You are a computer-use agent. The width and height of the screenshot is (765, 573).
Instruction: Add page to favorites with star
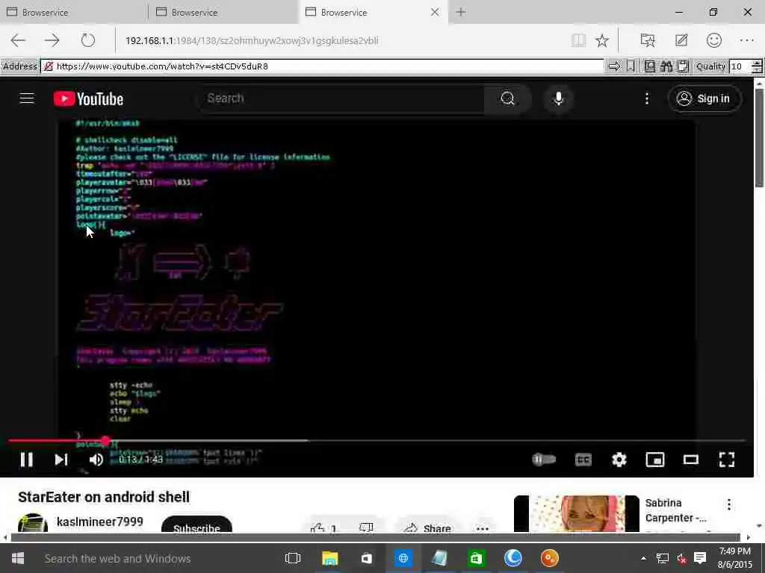point(602,40)
